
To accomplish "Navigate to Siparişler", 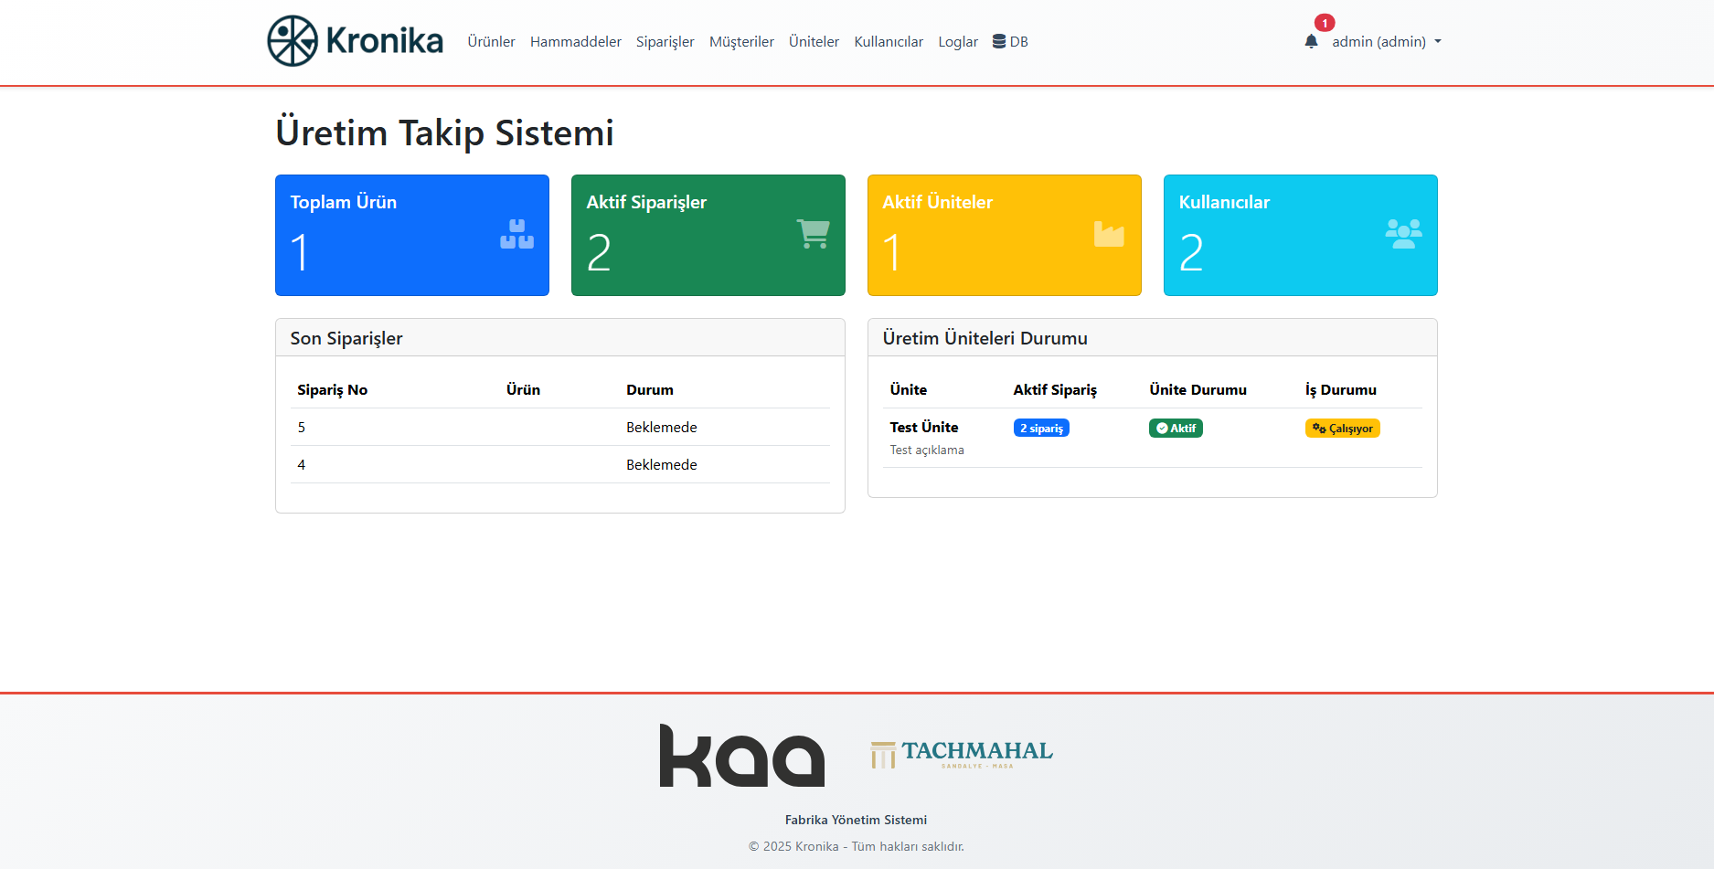I will (665, 42).
